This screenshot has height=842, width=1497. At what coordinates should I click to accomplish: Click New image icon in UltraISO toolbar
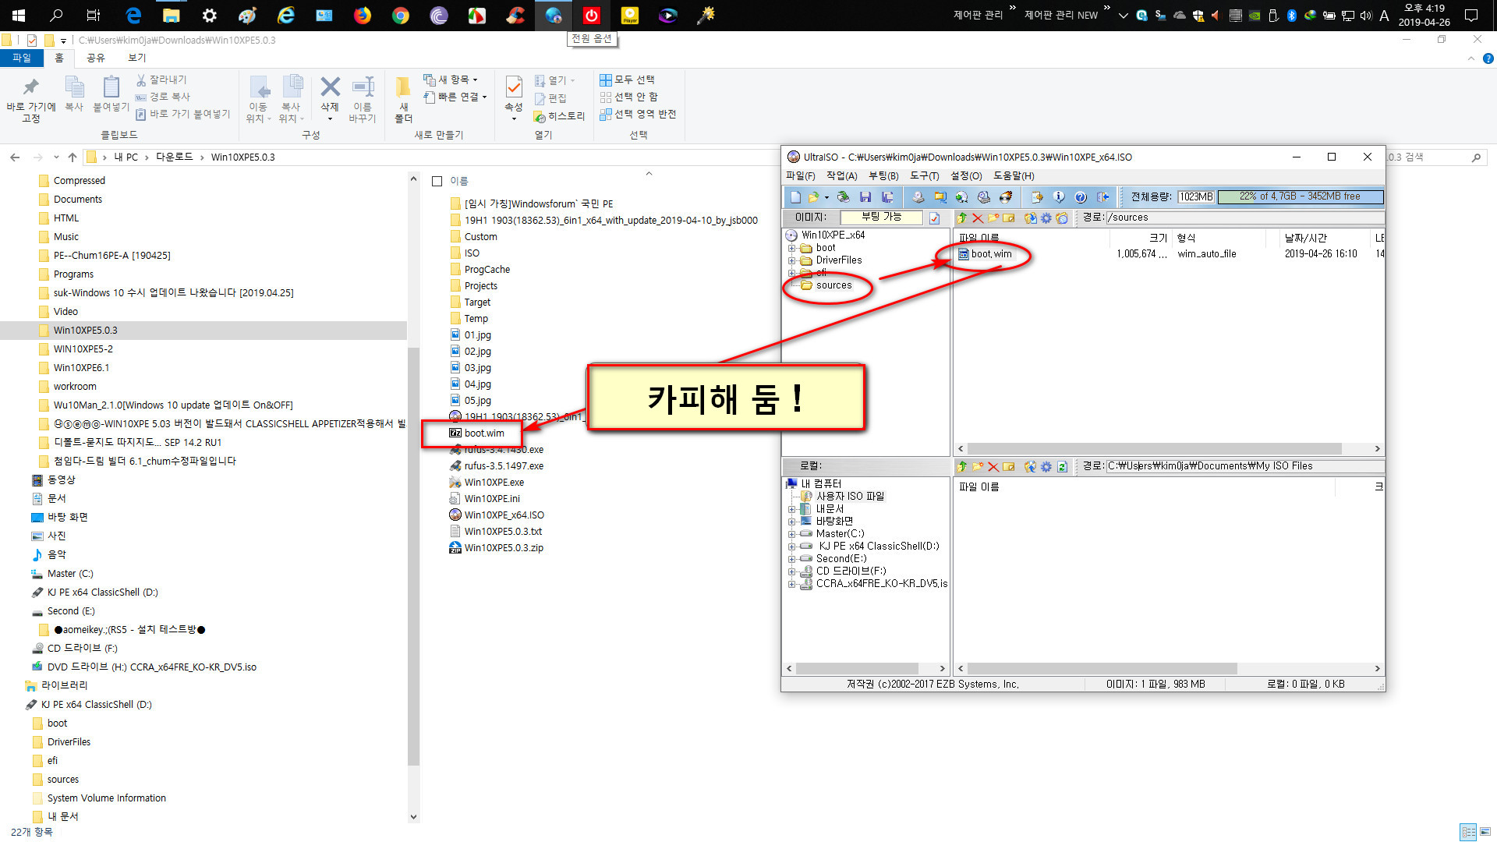point(795,196)
